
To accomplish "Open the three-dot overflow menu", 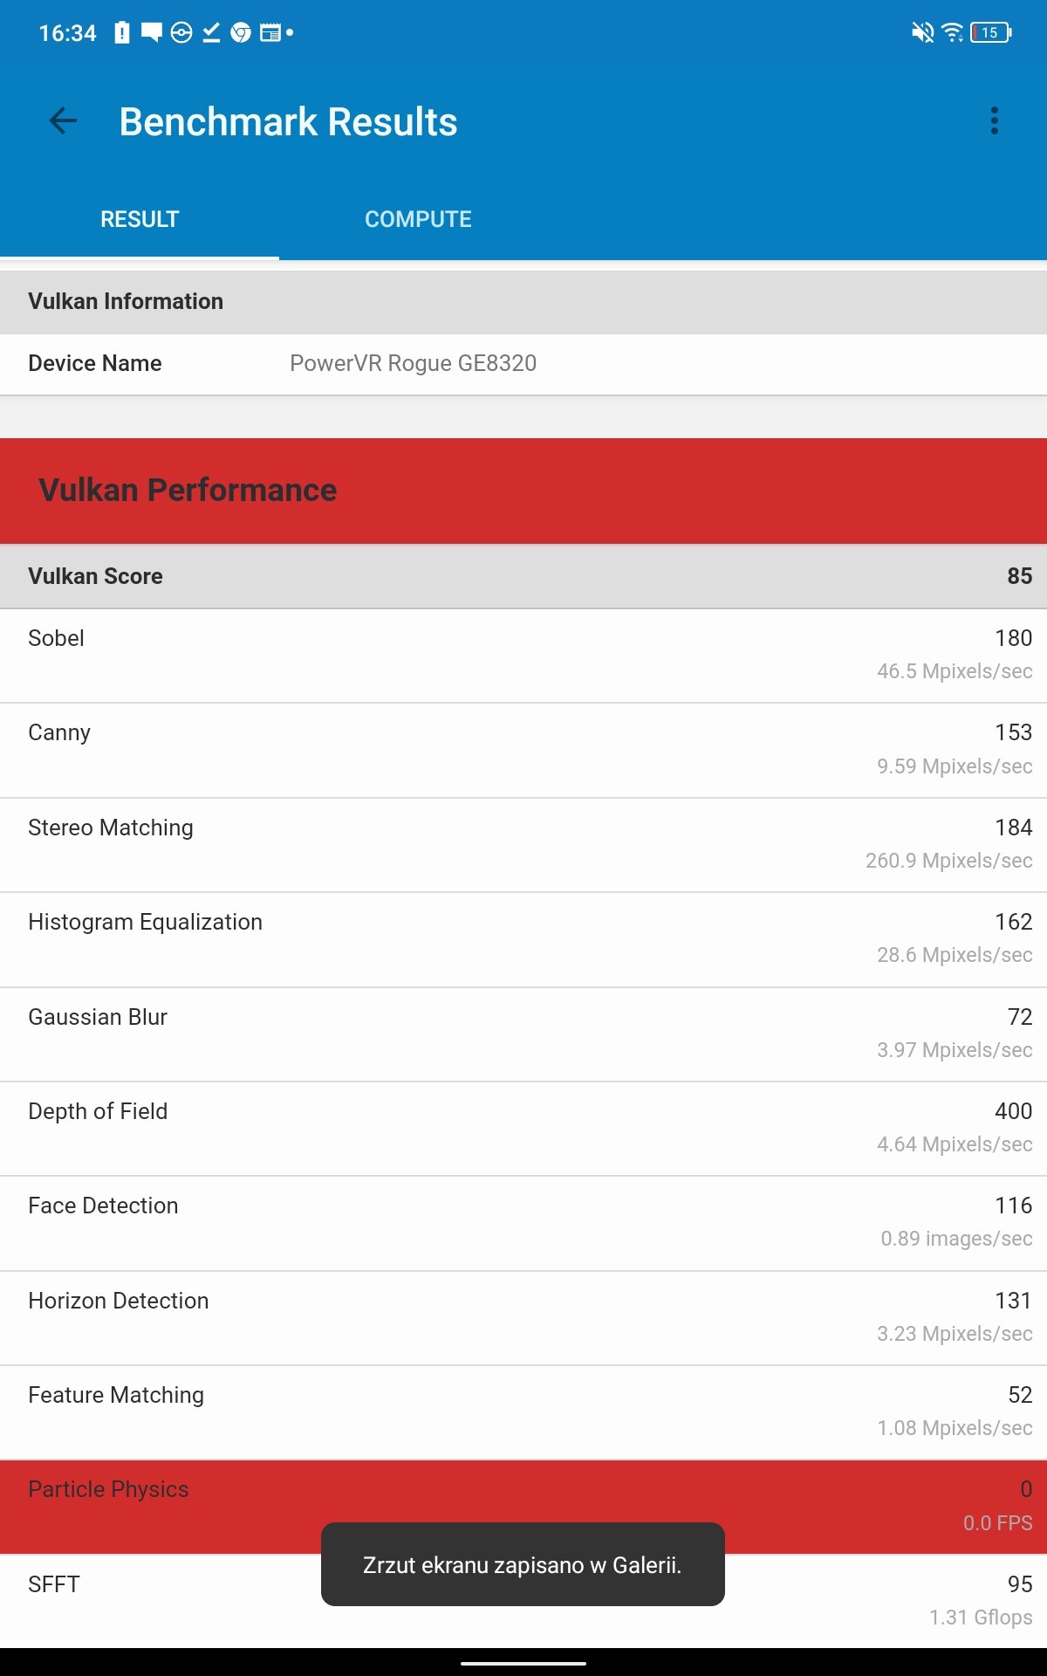I will (994, 120).
